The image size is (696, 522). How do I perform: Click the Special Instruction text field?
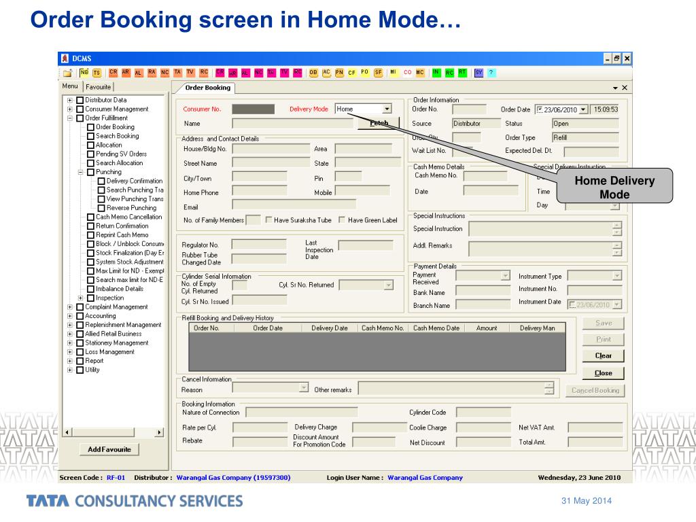pos(545,228)
